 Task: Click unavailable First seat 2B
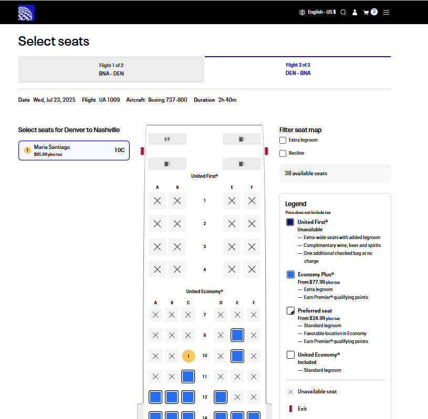click(177, 224)
